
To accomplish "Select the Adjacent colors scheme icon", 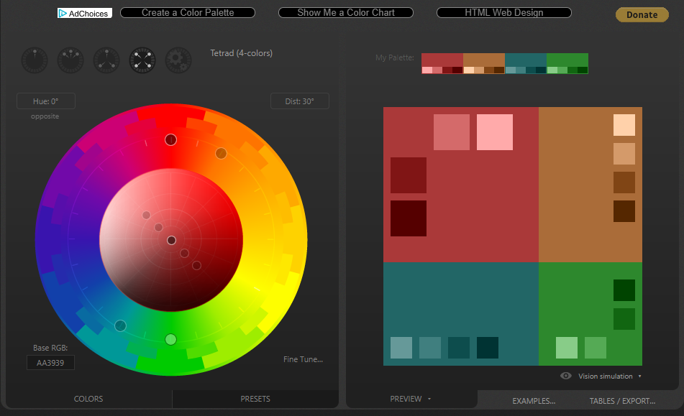I will click(x=70, y=60).
